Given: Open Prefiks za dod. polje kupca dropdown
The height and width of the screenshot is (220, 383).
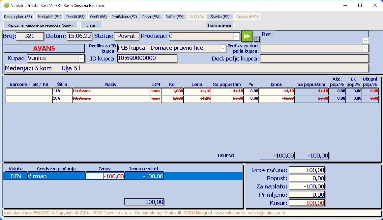Looking at the screenshot, I should [366, 48].
